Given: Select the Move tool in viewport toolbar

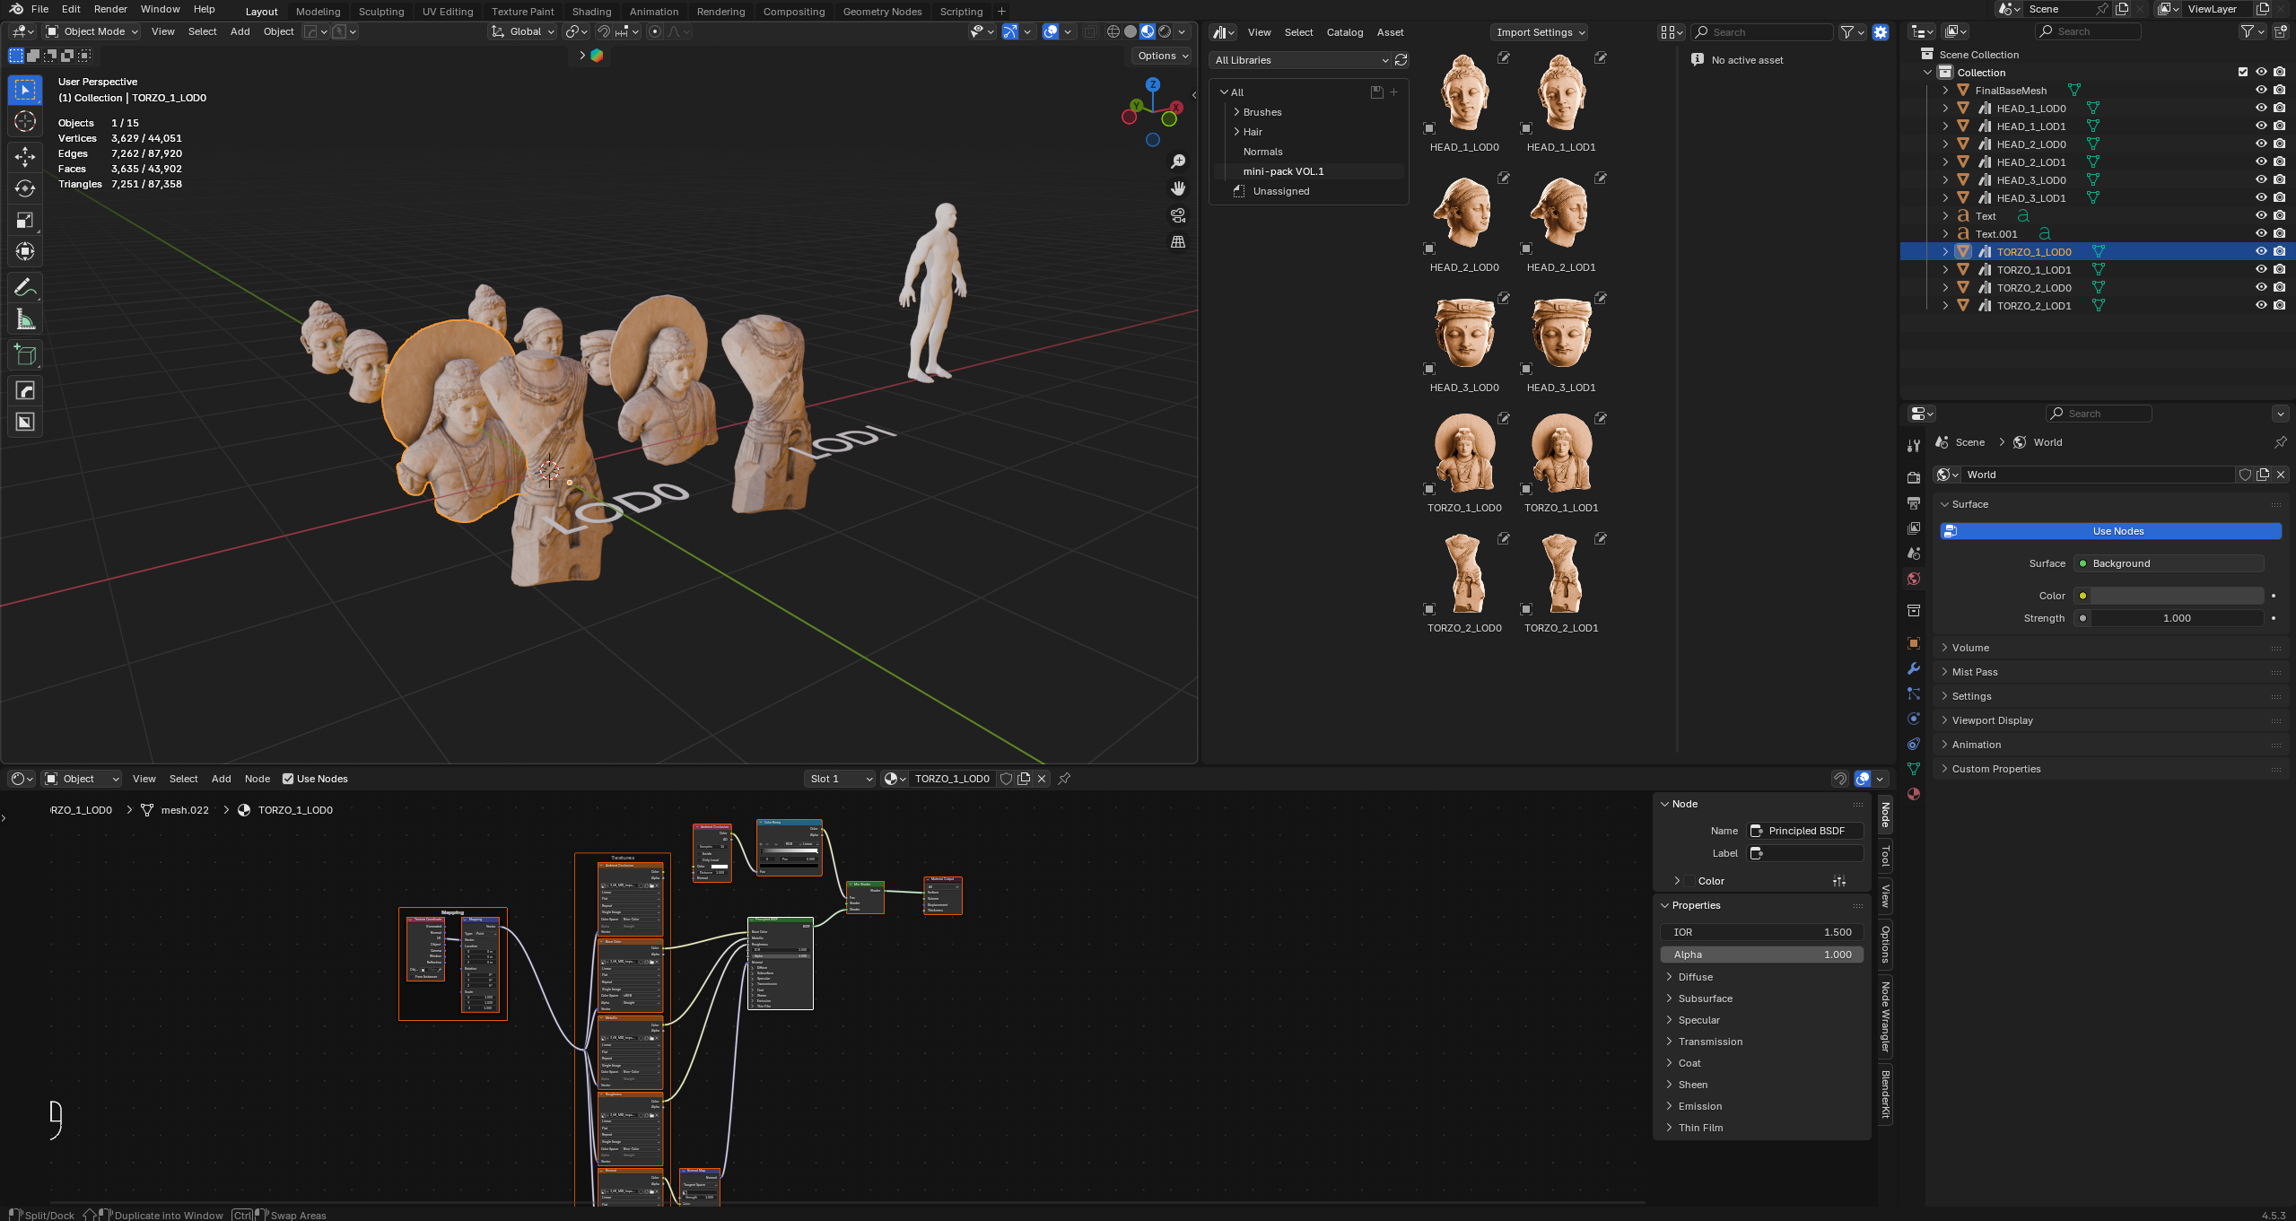Looking at the screenshot, I should (25, 156).
